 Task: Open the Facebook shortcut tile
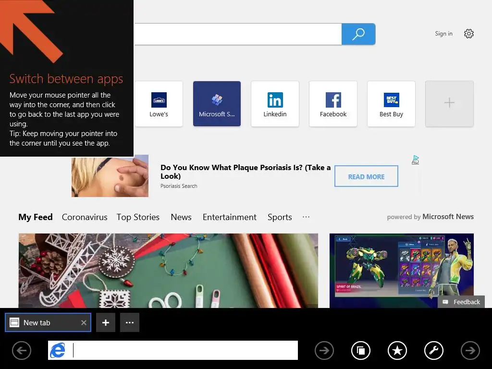pyautogui.click(x=333, y=104)
